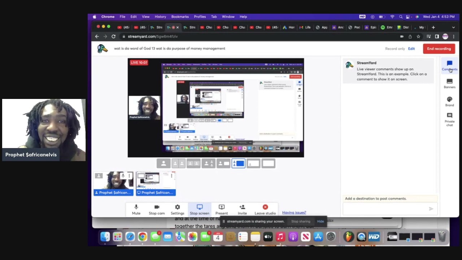This screenshot has height=260, width=462.
Task: Click the Present slides button
Action: (x=222, y=209)
